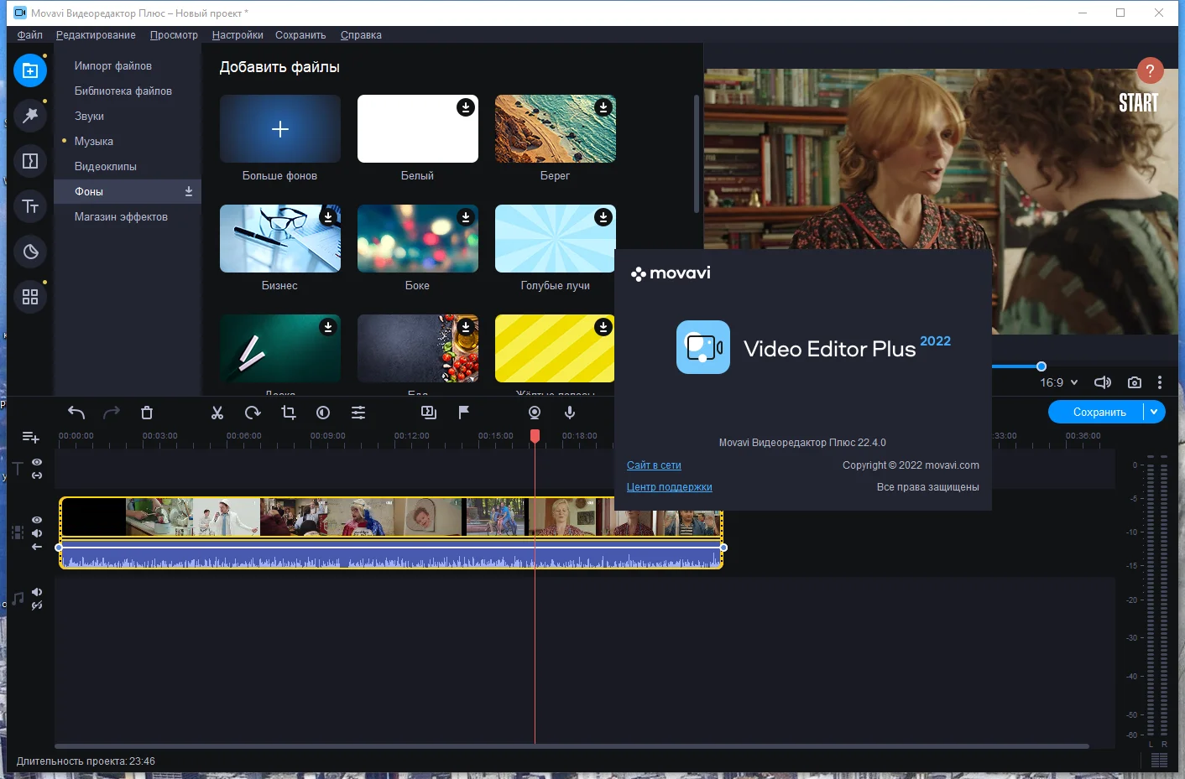Image resolution: width=1185 pixels, height=779 pixels.
Task: Mute the audio music track
Action: tap(37, 592)
